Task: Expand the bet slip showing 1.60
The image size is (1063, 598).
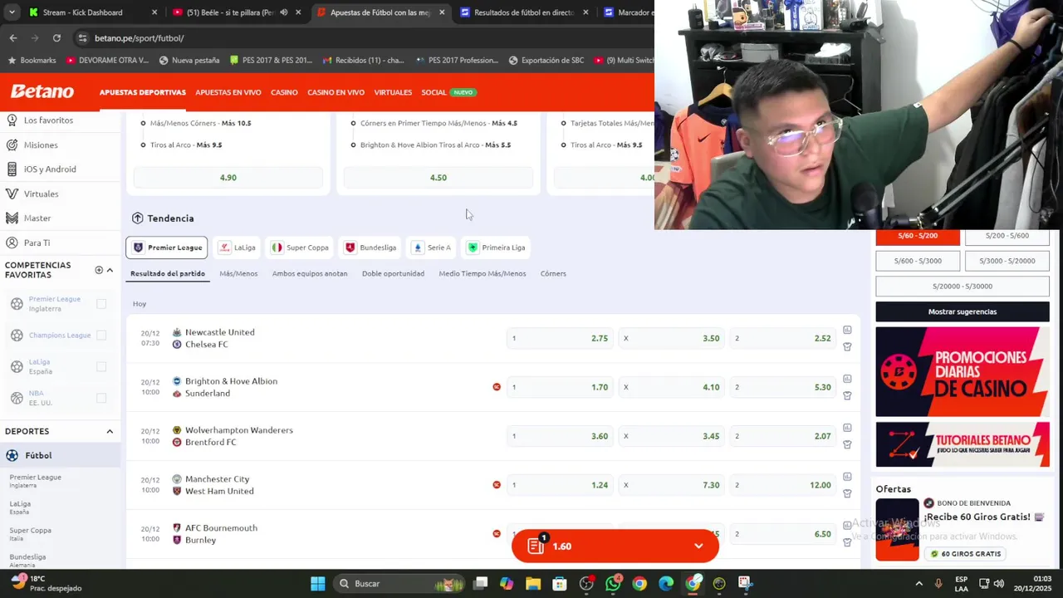Action: pos(615,546)
